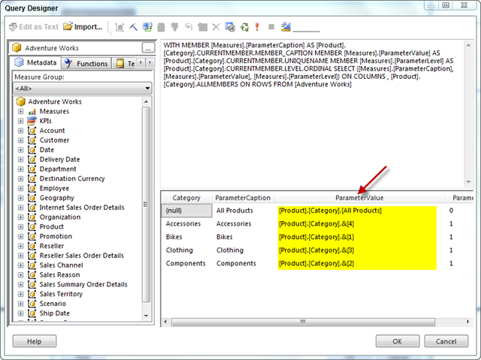
Task: Open cube selection via ellipsis button
Action: click(x=148, y=48)
